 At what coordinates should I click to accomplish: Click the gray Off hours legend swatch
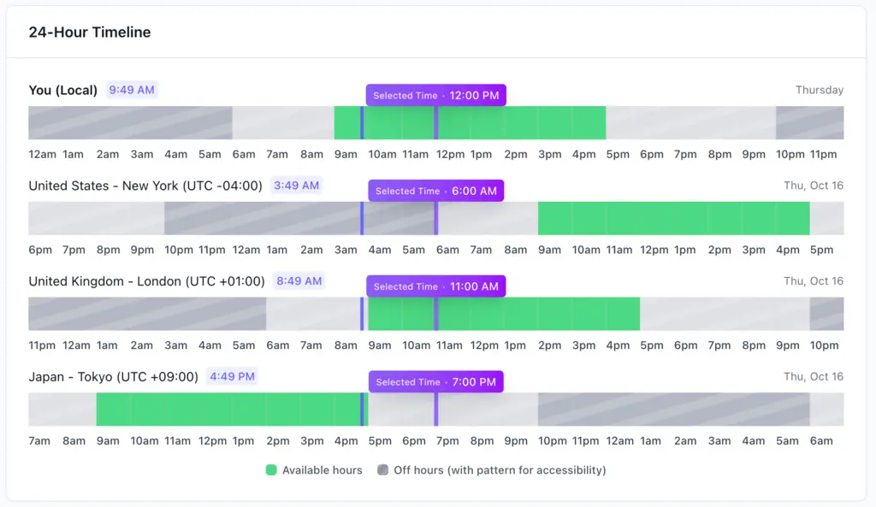382,470
